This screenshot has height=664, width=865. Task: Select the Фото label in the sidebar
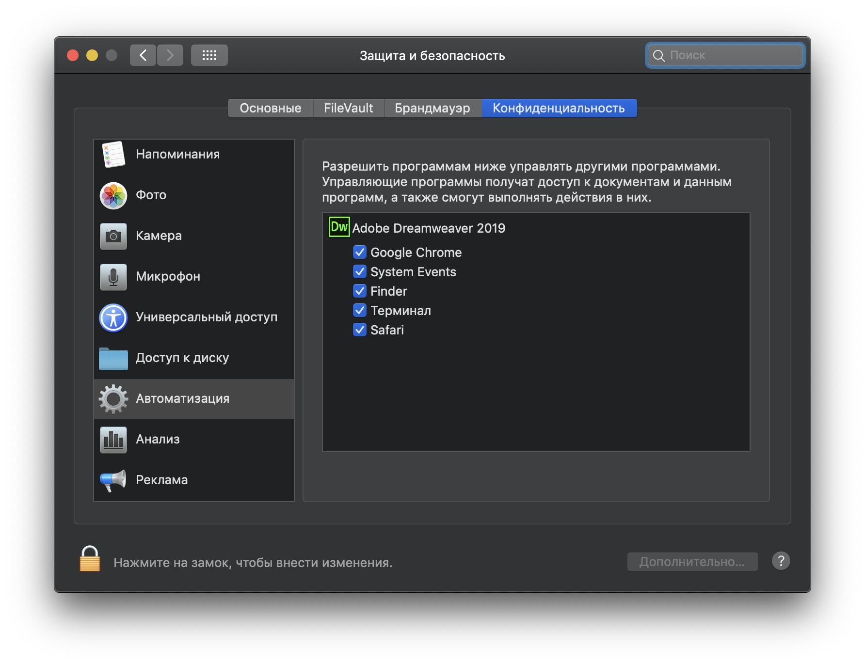tap(151, 195)
